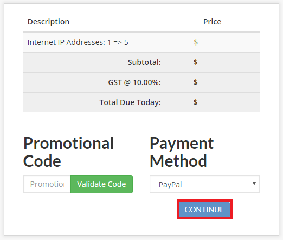This screenshot has width=283, height=240.
Task: Click the dollar sign in IP Addresses row
Action: 196,42
